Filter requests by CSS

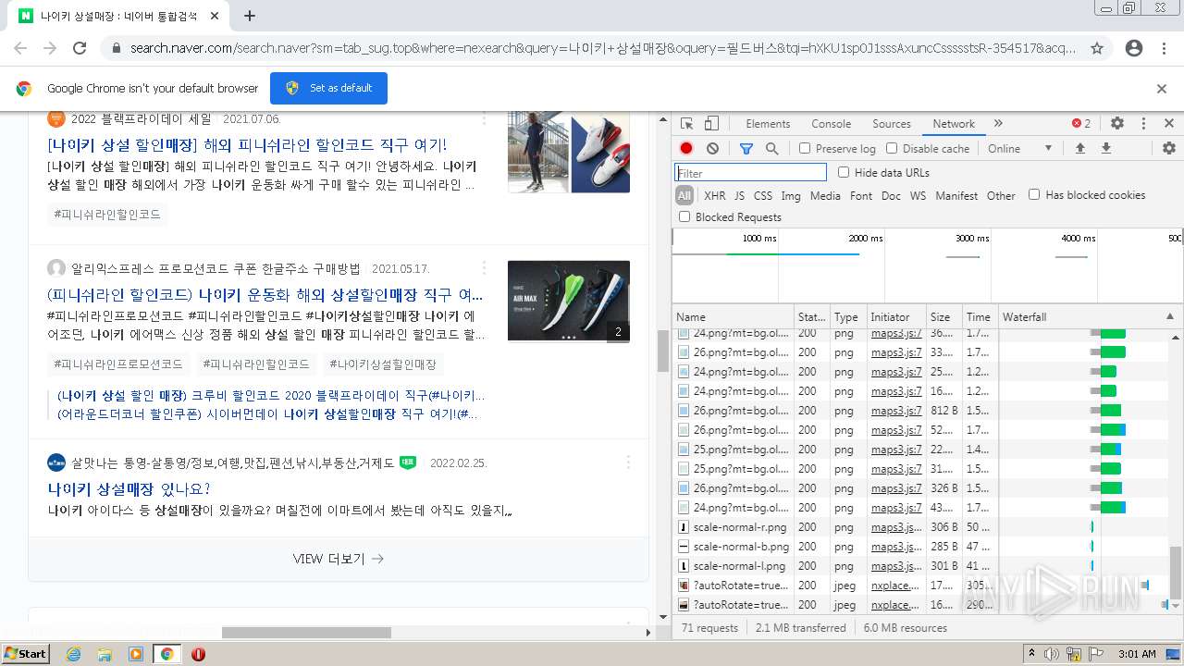click(x=763, y=196)
